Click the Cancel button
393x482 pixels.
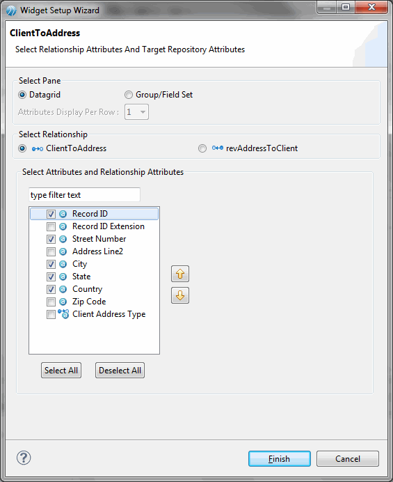click(x=348, y=458)
